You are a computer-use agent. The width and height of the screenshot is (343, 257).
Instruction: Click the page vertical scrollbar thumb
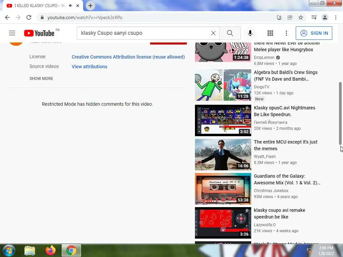click(x=340, y=113)
